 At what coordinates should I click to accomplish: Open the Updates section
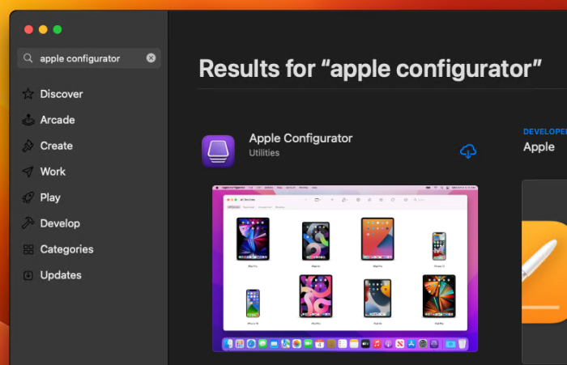(61, 275)
